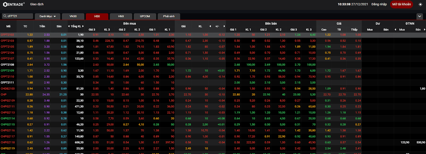Screen dimensions: 426x154
Task: Click the left arrow beside Tổng KL
Action: [69, 26]
